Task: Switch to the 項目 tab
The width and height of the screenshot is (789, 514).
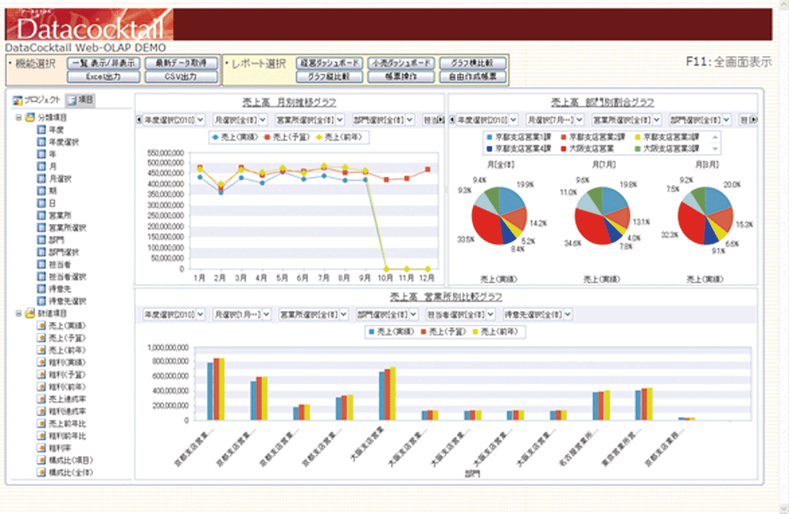Action: coord(80,100)
